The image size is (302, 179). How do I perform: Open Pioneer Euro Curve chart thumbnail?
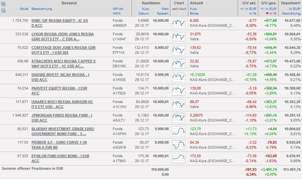[179, 145]
